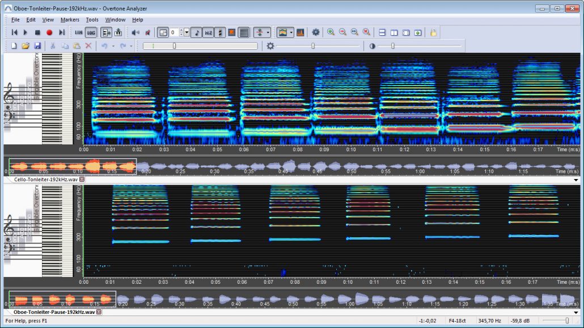Open settings with the gear icon
Screen dimensions: 584x328
point(316,32)
